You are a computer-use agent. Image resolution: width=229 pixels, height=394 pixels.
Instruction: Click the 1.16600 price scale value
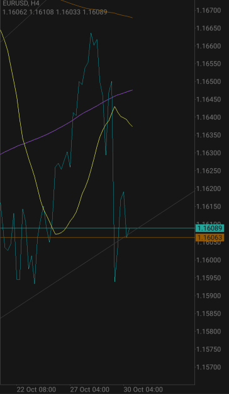coord(209,46)
